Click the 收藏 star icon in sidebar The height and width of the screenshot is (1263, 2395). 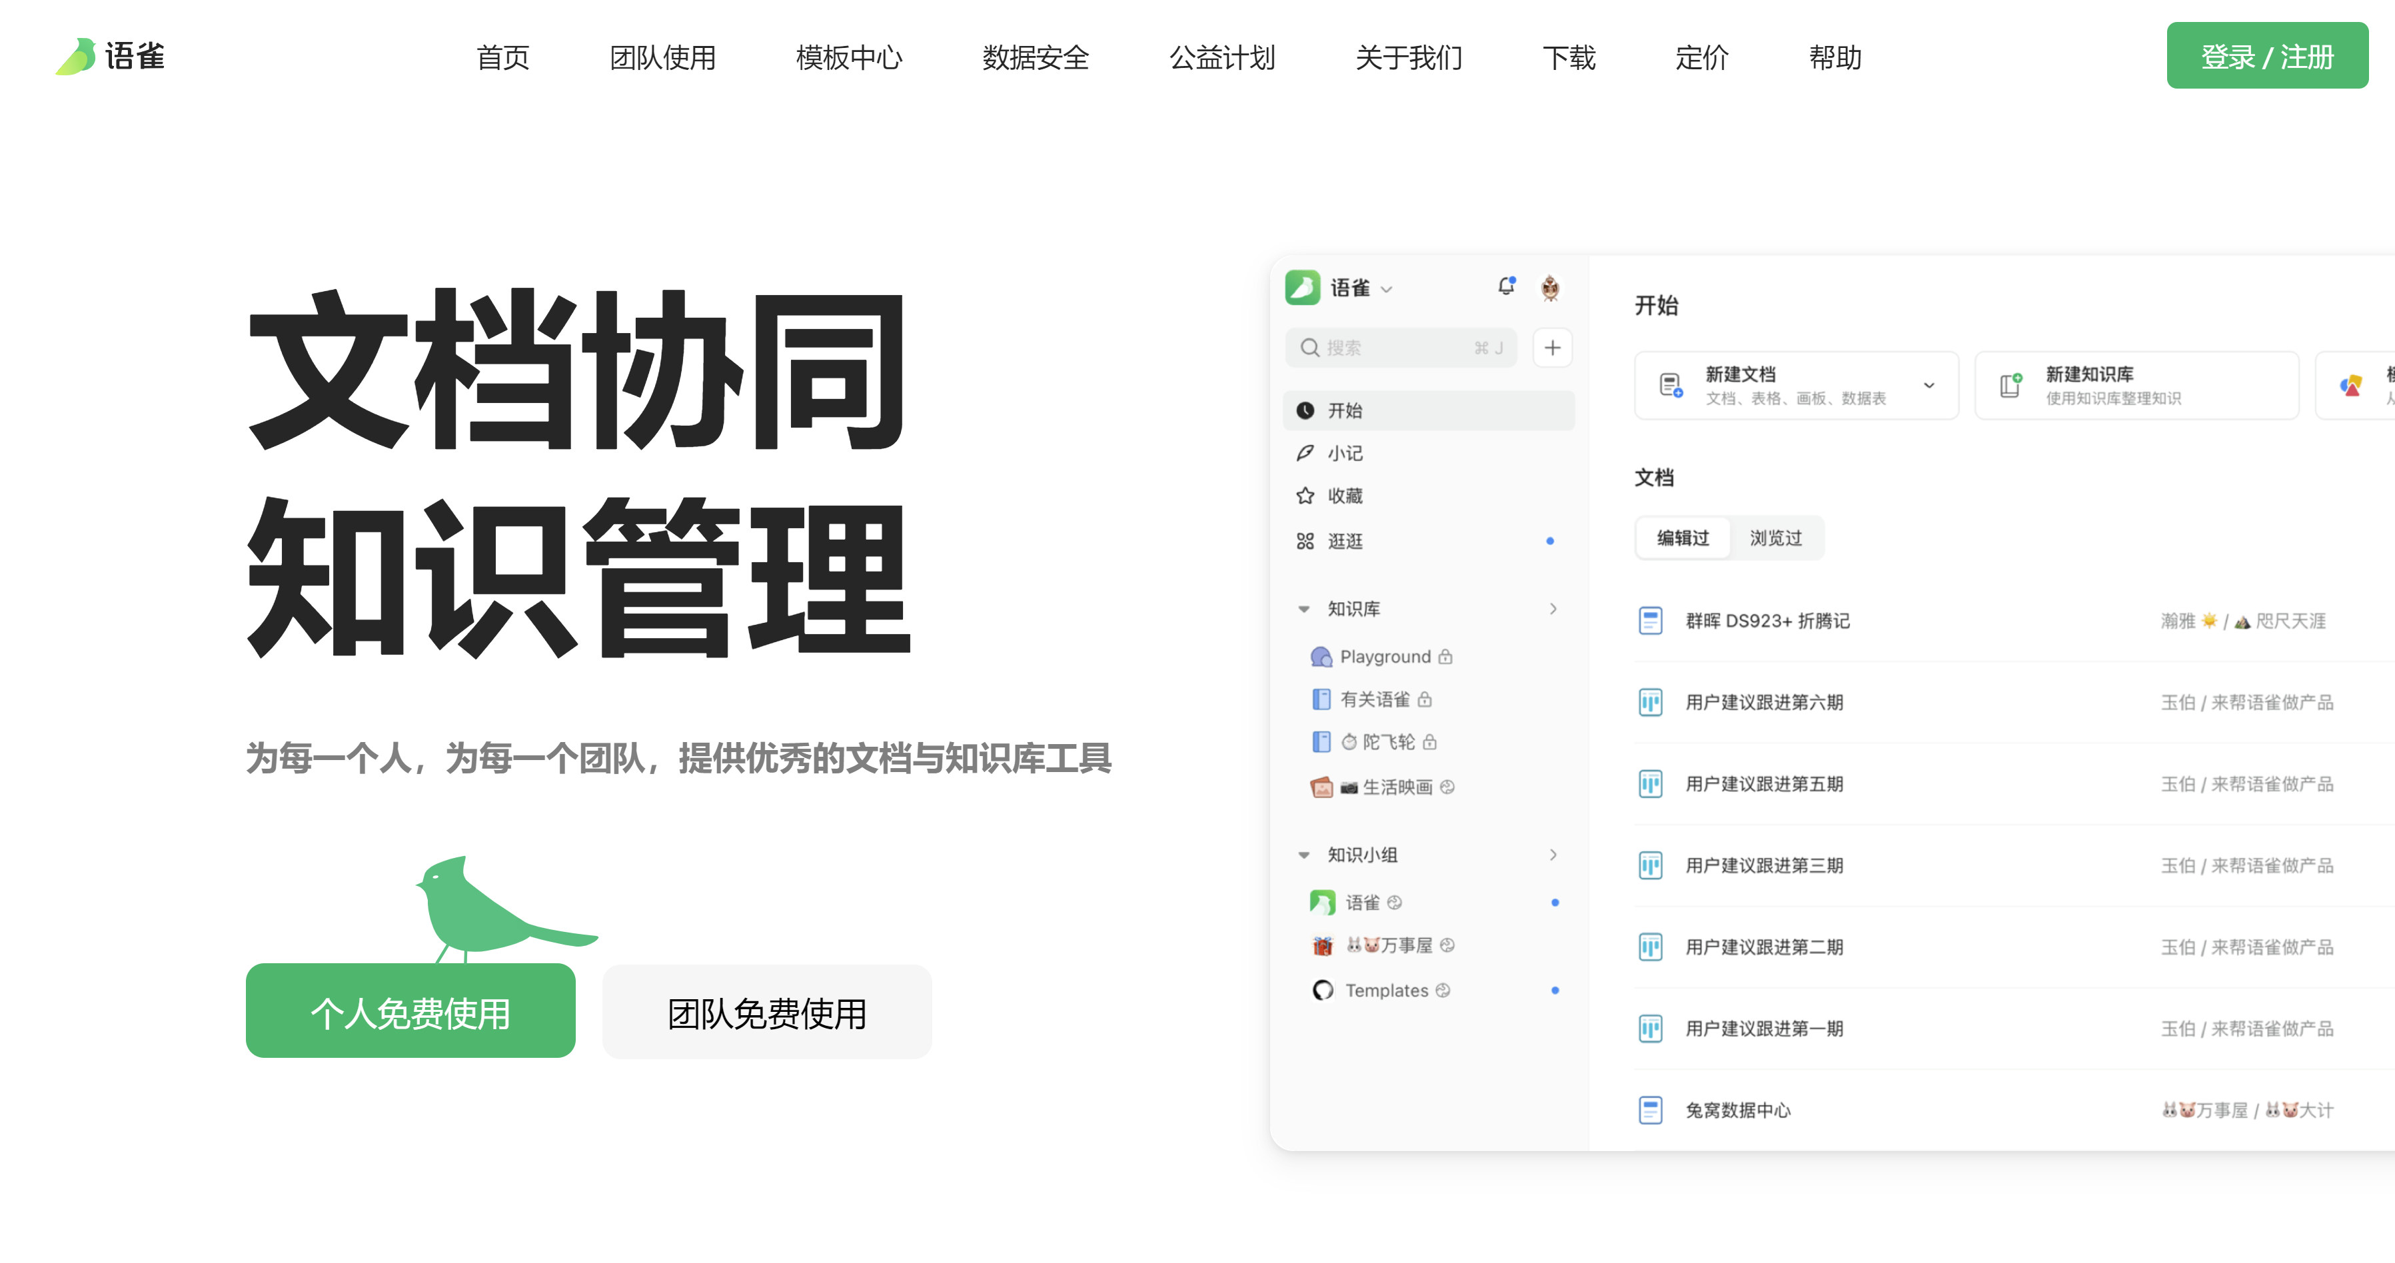(1305, 496)
